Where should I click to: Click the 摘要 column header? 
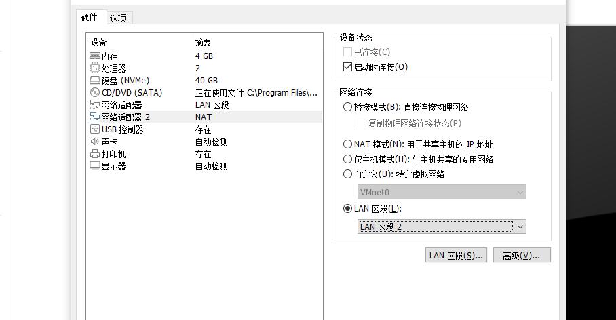point(256,42)
